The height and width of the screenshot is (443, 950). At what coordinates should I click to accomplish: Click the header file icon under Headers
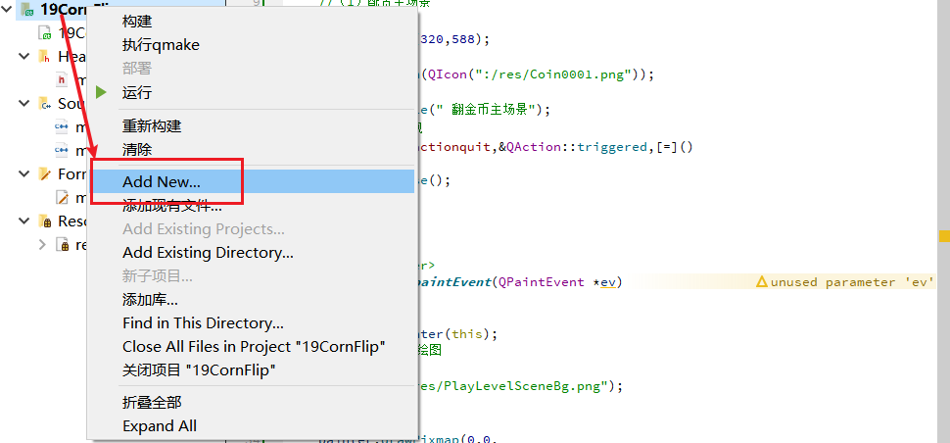pos(62,80)
